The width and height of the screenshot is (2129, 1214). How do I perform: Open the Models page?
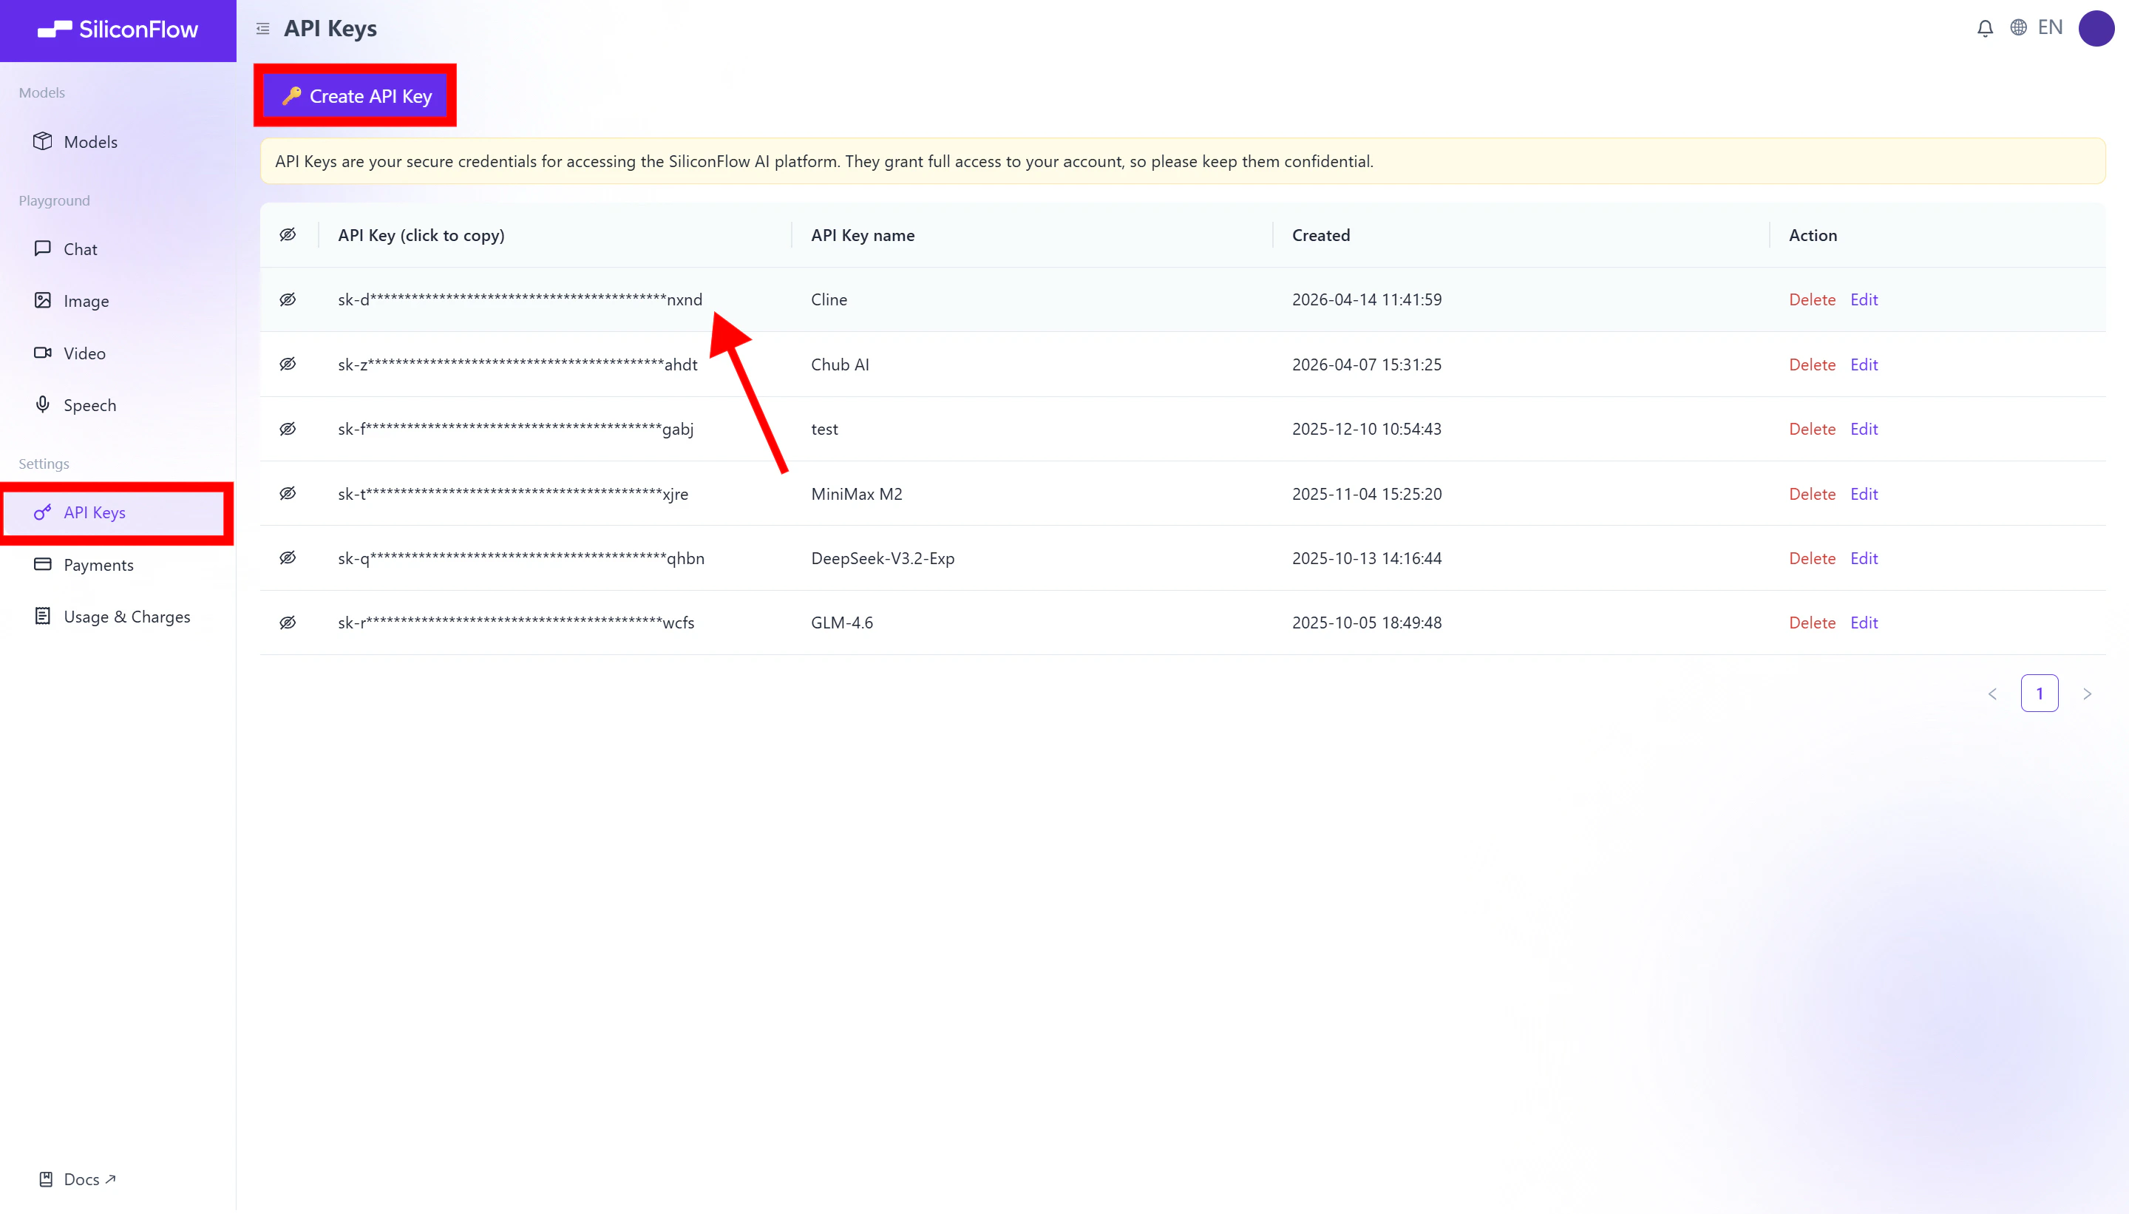[x=90, y=142]
